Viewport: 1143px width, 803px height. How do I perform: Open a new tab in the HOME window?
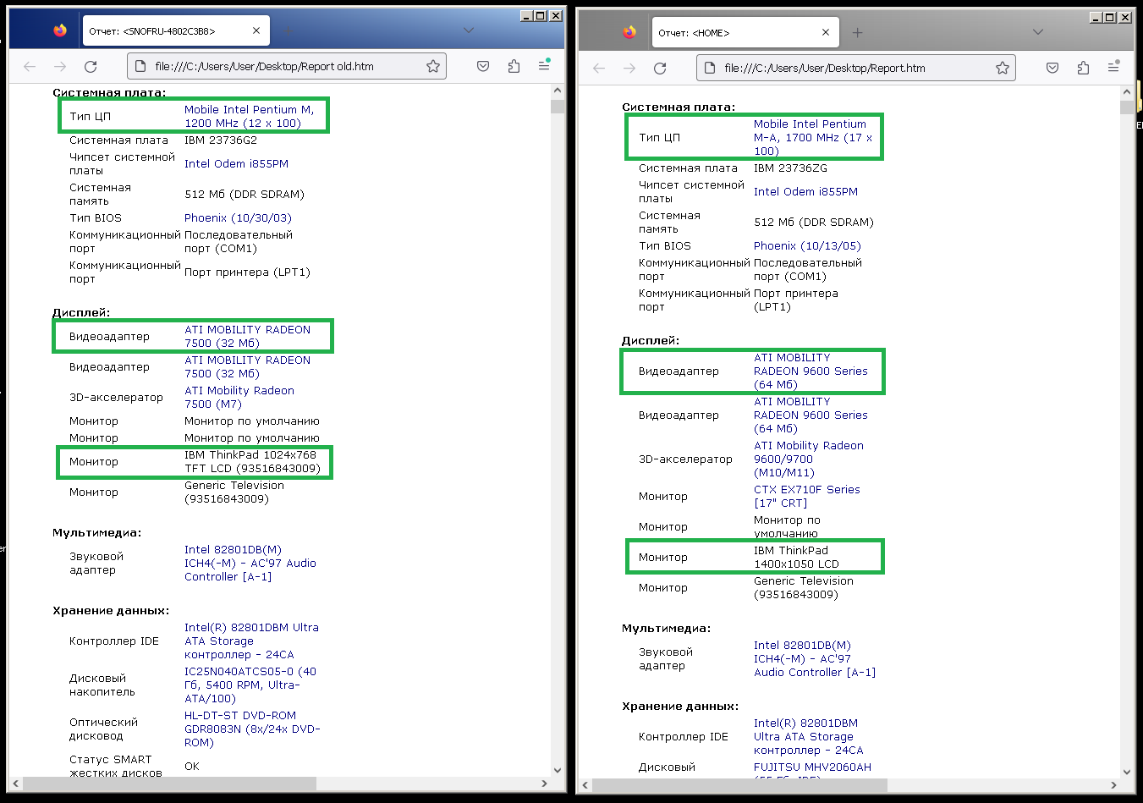pyautogui.click(x=857, y=33)
